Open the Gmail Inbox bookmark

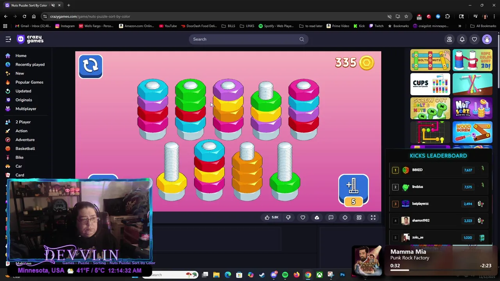click(33, 26)
